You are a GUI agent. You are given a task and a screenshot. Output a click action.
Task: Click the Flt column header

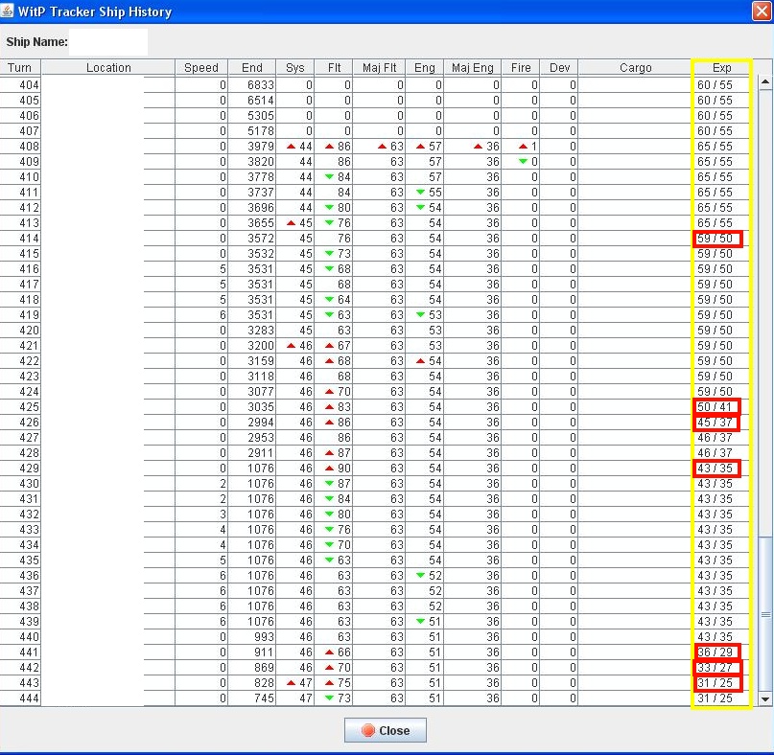click(334, 68)
